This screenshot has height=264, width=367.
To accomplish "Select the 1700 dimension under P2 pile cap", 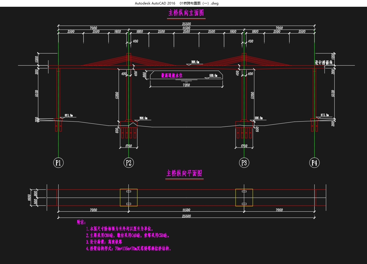I will [128, 146].
